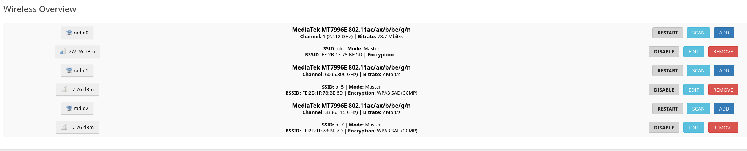Image resolution: width=747 pixels, height=151 pixels.
Task: Click the radio1 wireless device icon
Action: click(x=69, y=70)
